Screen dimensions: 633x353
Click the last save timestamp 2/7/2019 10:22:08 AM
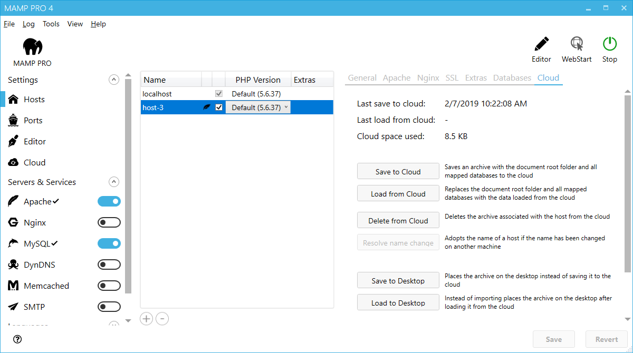click(486, 103)
